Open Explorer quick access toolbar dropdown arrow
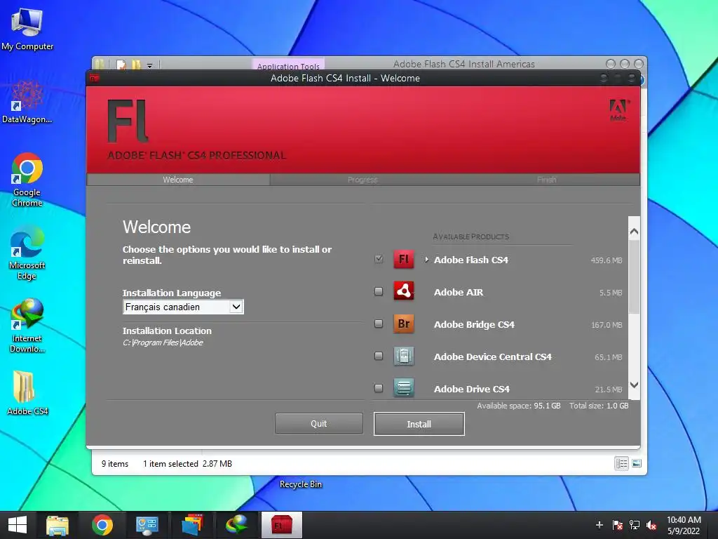The image size is (718, 539). point(150,66)
